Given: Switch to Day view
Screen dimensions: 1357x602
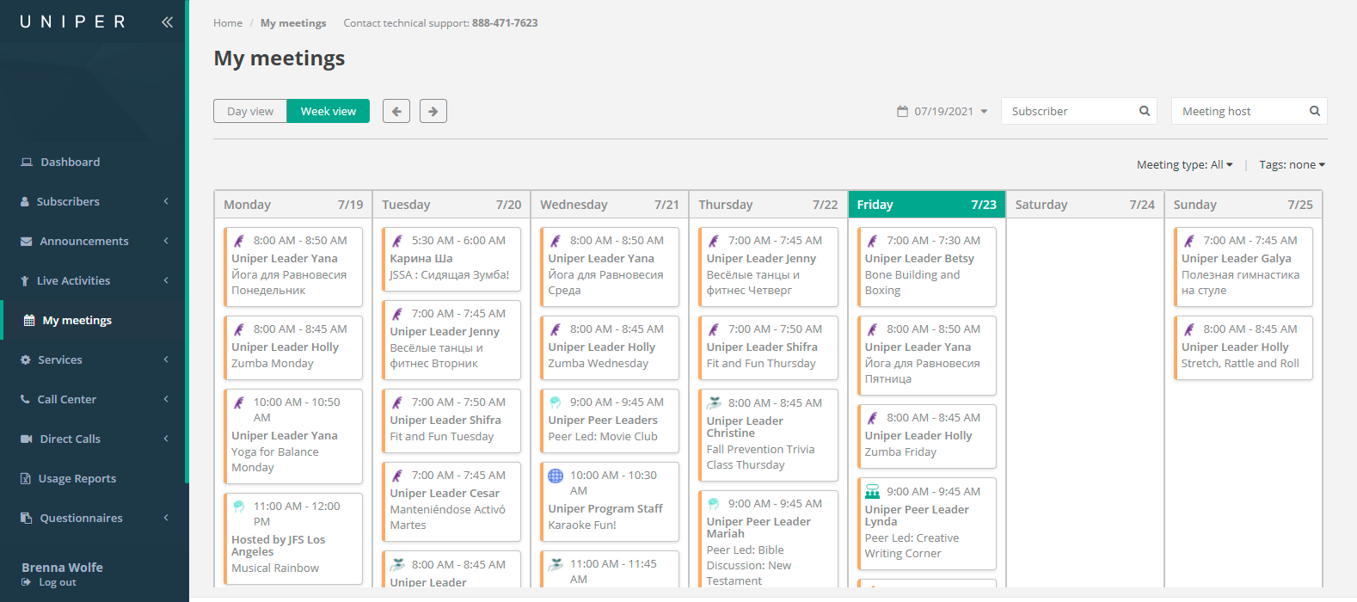Looking at the screenshot, I should point(250,111).
